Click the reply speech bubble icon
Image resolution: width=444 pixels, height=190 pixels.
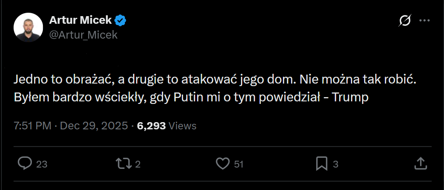[x=25, y=163]
